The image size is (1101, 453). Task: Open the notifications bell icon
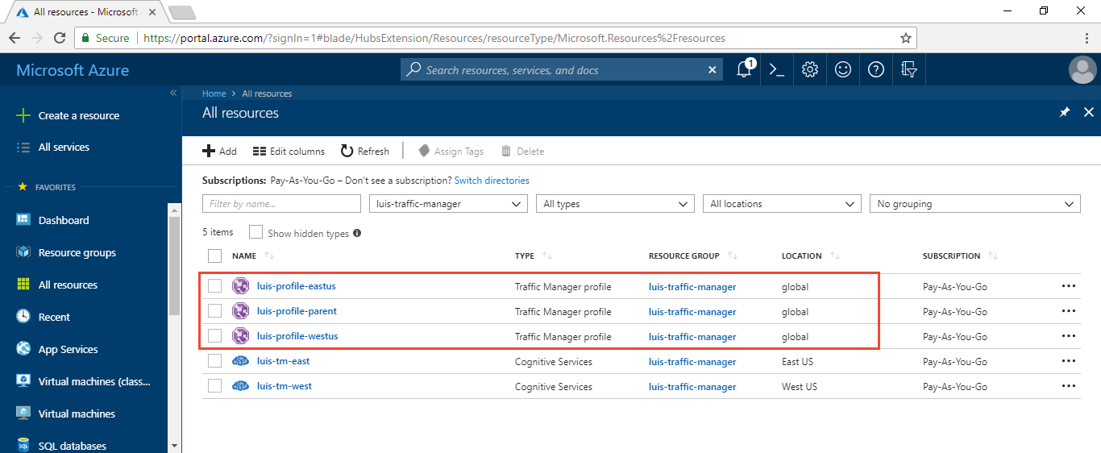[x=744, y=70]
